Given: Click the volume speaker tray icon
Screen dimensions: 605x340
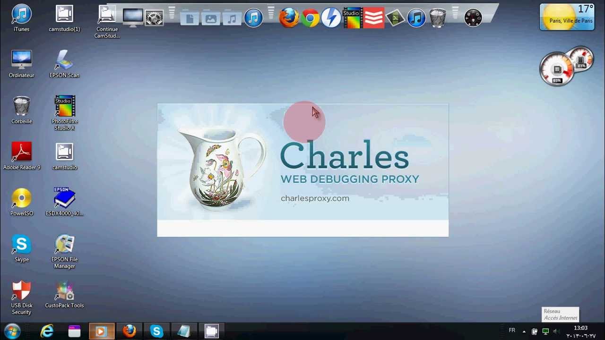Looking at the screenshot, I should [x=556, y=331].
